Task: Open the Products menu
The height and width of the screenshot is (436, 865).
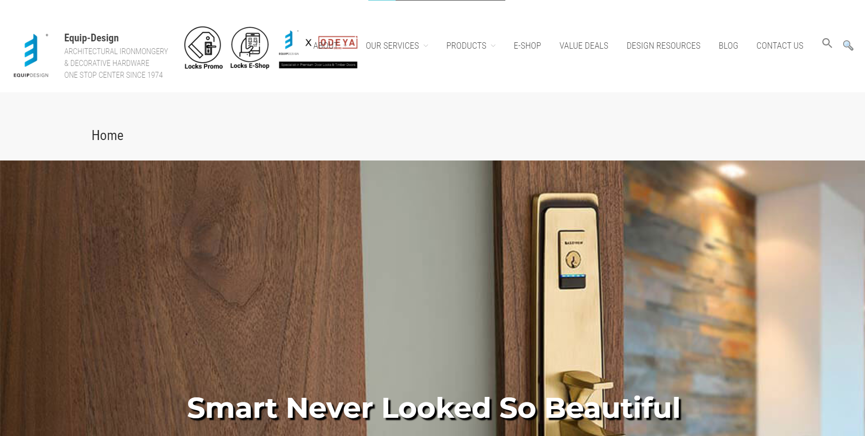Action: point(466,45)
